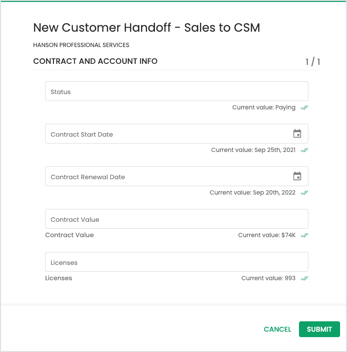Click double-check icon next to Paying value
This screenshot has height=352, width=347.
304,107
